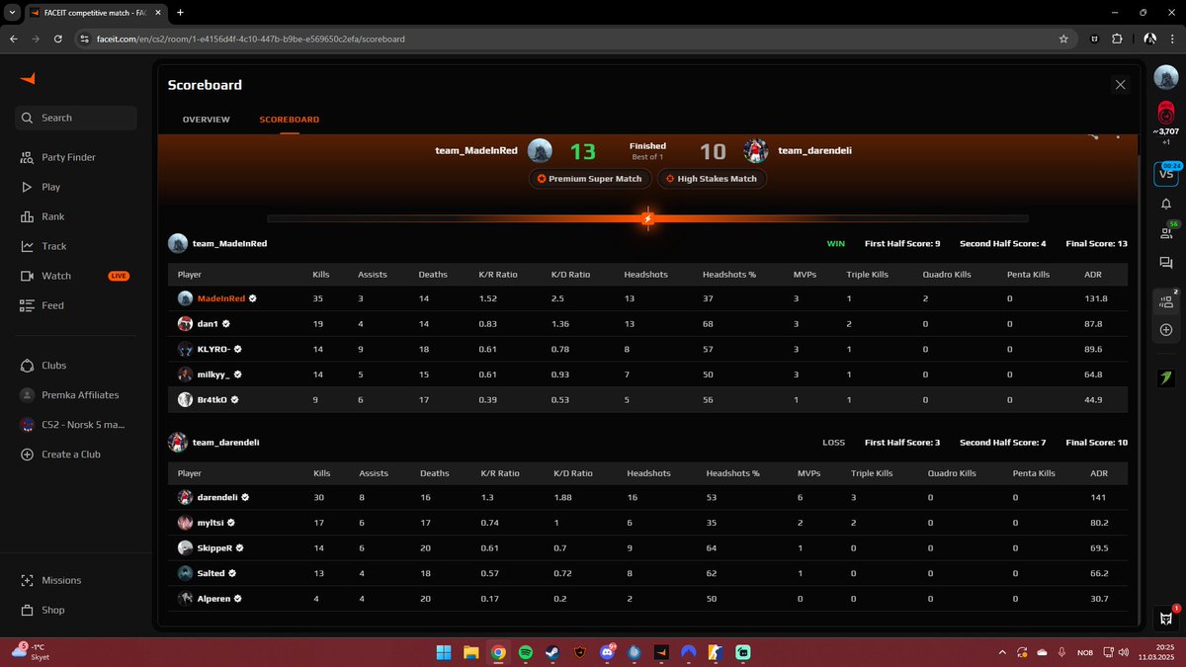
Task: Open the friends list icon
Action: pyautogui.click(x=1166, y=233)
